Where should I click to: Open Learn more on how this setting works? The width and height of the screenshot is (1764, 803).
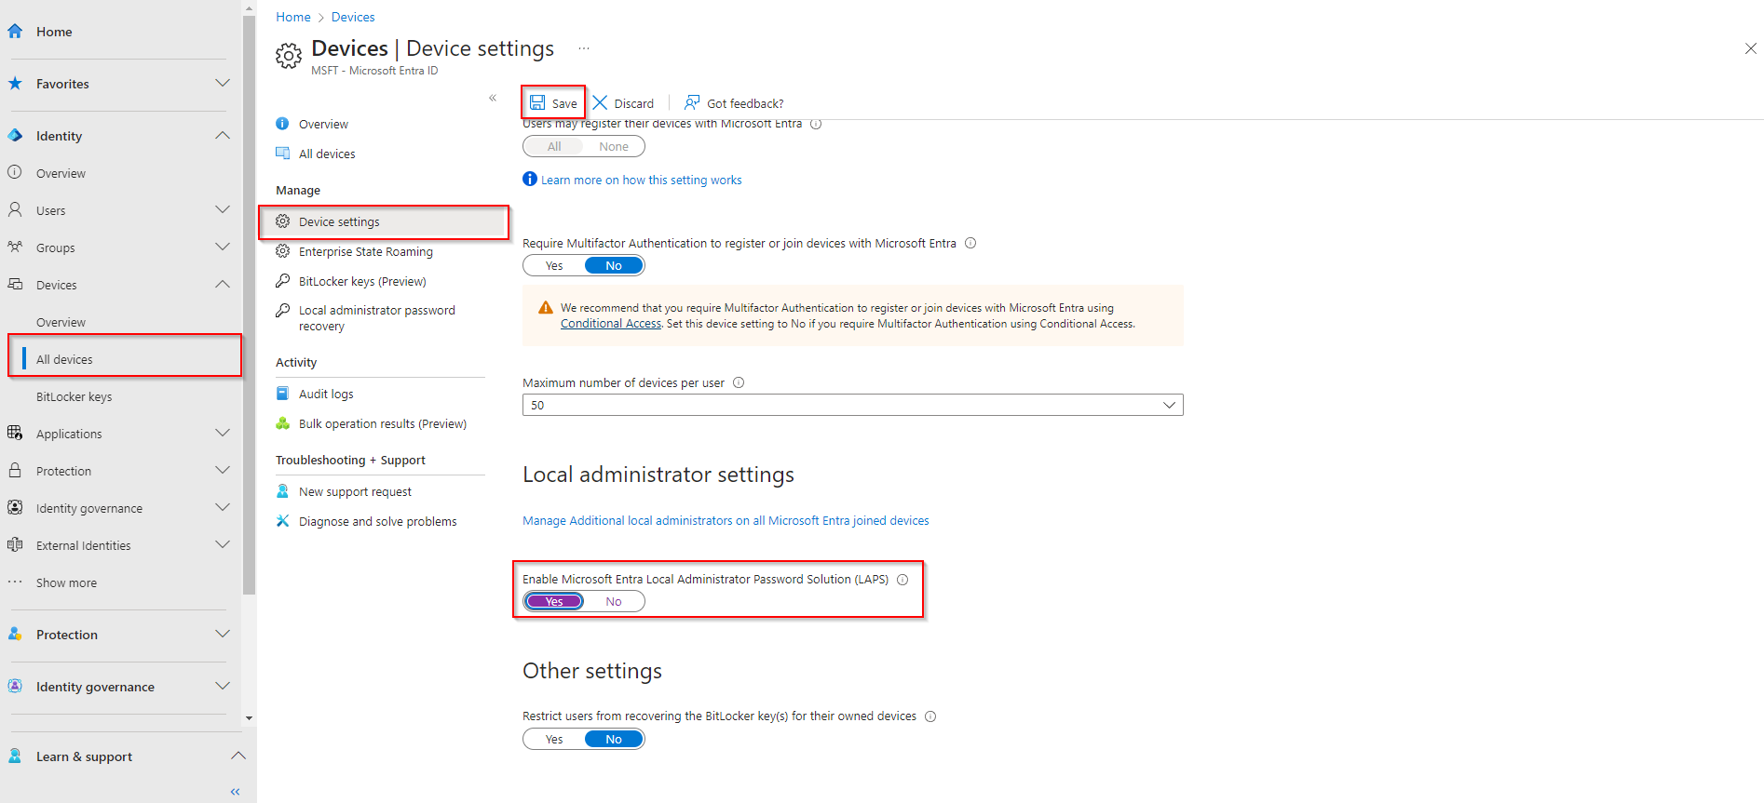(x=642, y=180)
